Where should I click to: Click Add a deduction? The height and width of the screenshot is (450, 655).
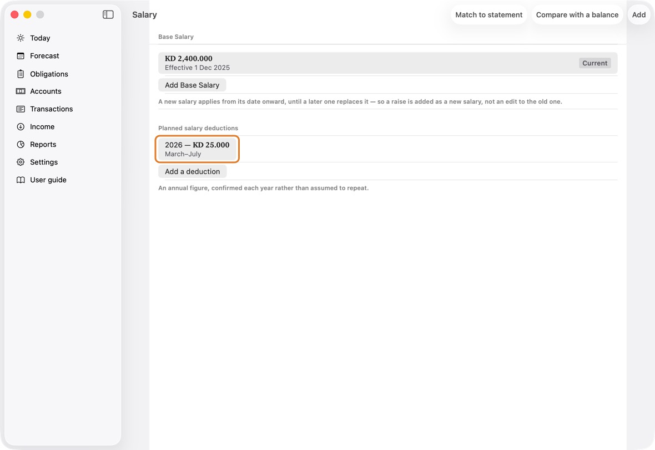(192, 171)
